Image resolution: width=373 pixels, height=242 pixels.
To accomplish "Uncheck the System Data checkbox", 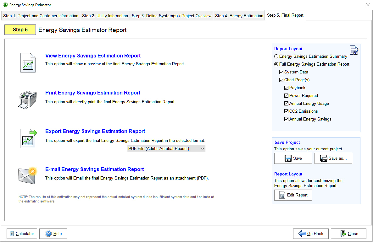I will [281, 72].
